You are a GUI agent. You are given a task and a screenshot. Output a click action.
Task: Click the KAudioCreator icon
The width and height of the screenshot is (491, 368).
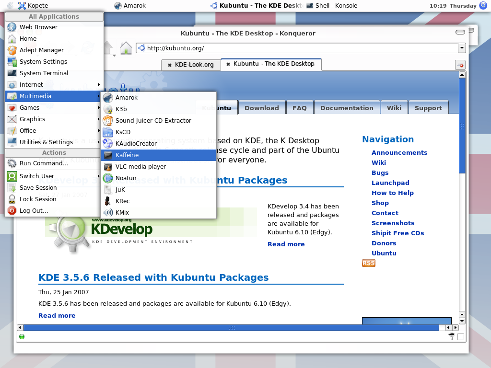[x=108, y=144]
